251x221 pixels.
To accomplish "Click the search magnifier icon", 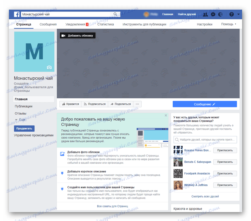I will (x=115, y=14).
